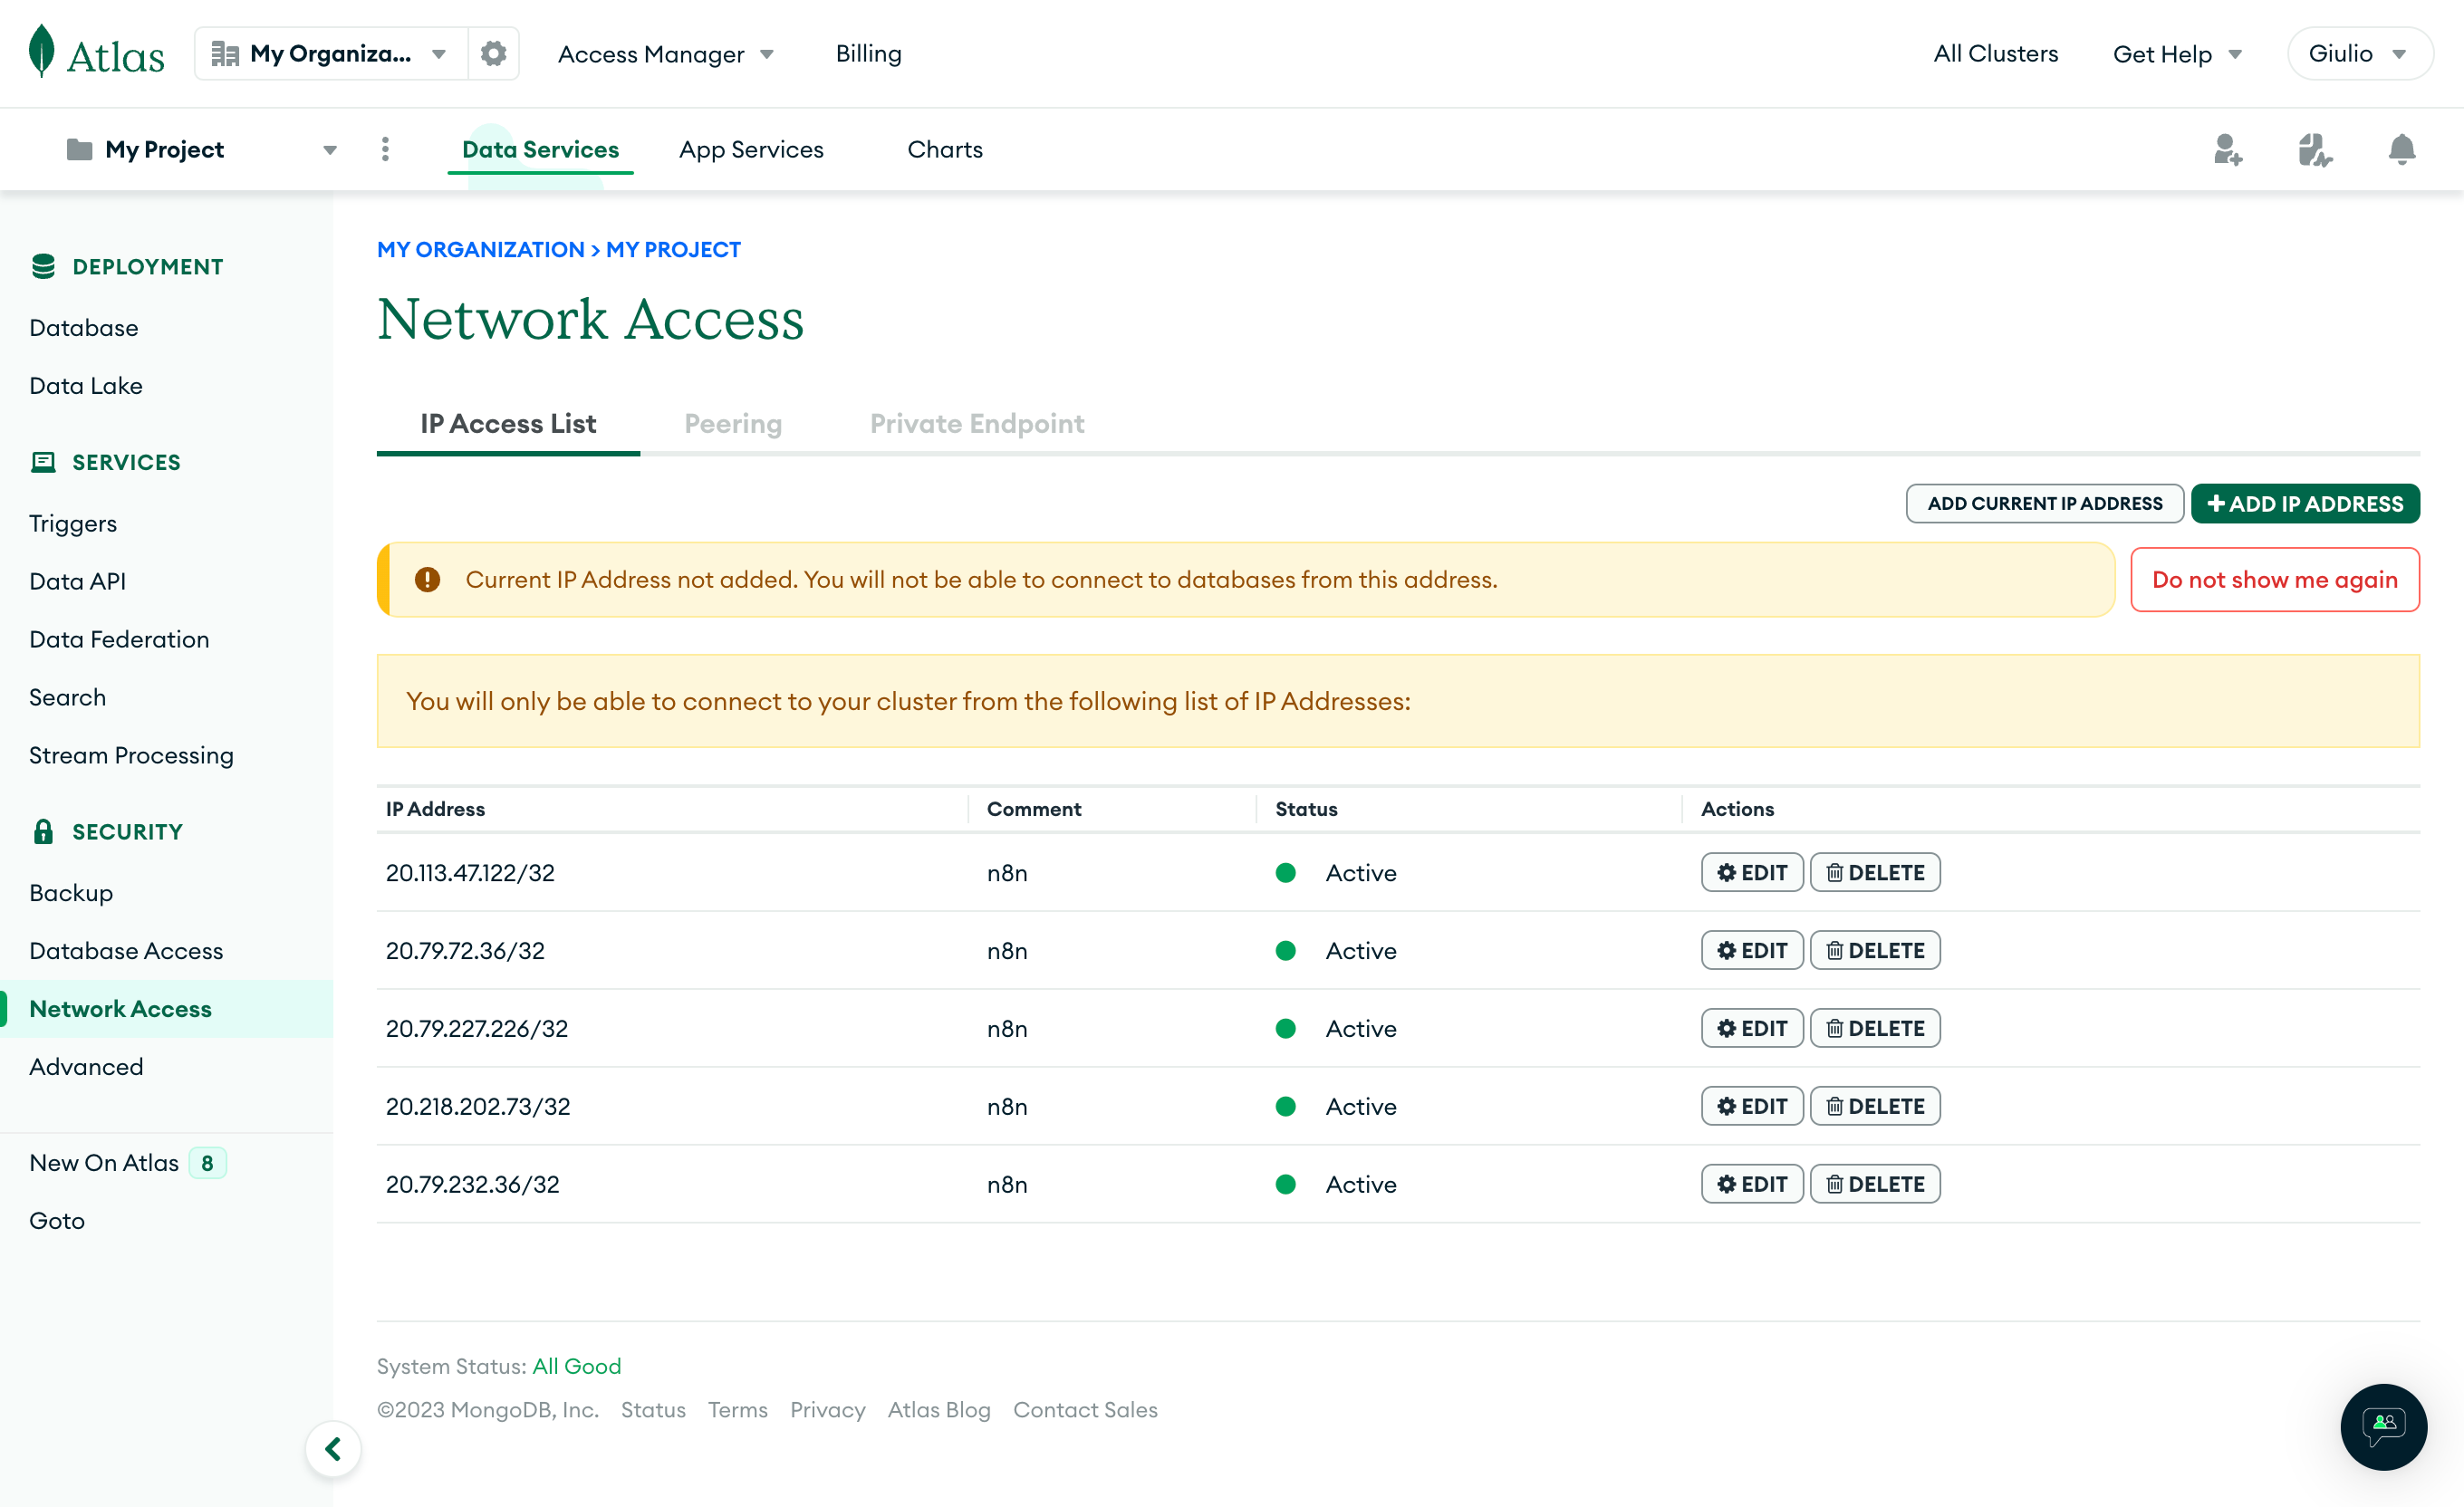Click EDIT on the 20.113.47.122/32 entry
The image size is (2464, 1507).
point(1751,872)
